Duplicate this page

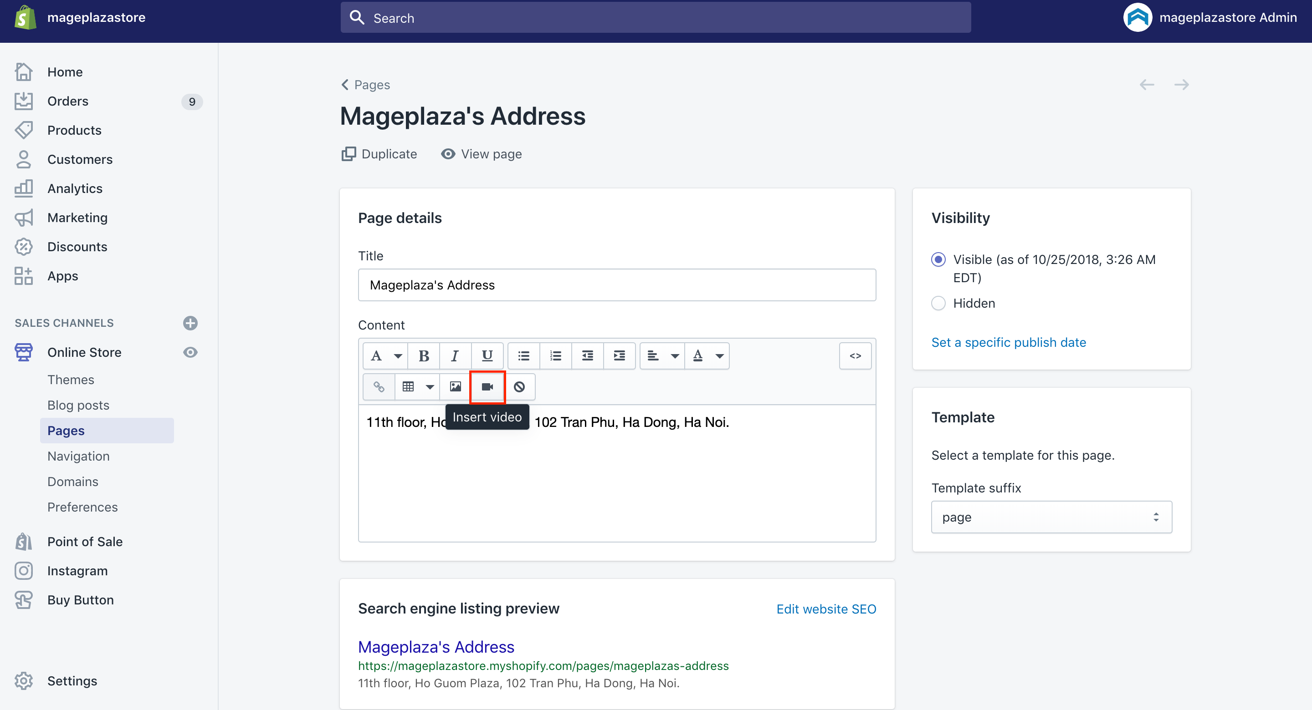379,154
